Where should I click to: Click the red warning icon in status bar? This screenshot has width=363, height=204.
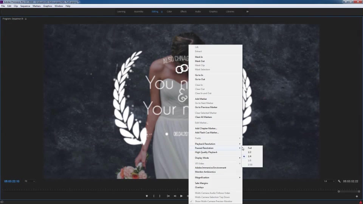click(360, 202)
